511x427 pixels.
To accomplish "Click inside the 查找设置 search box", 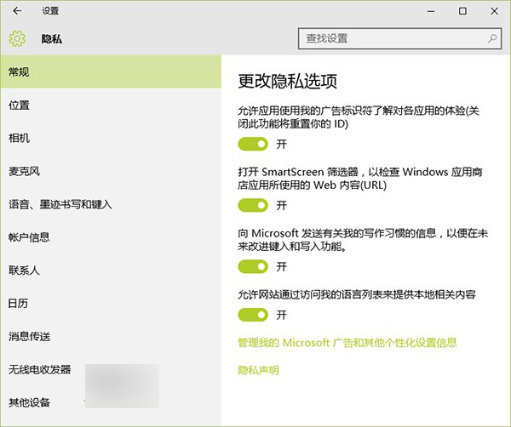I will (x=392, y=38).
